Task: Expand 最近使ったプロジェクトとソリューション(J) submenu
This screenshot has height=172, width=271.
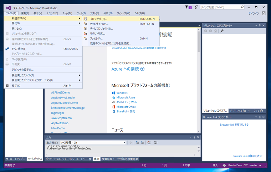Action: coord(80,80)
